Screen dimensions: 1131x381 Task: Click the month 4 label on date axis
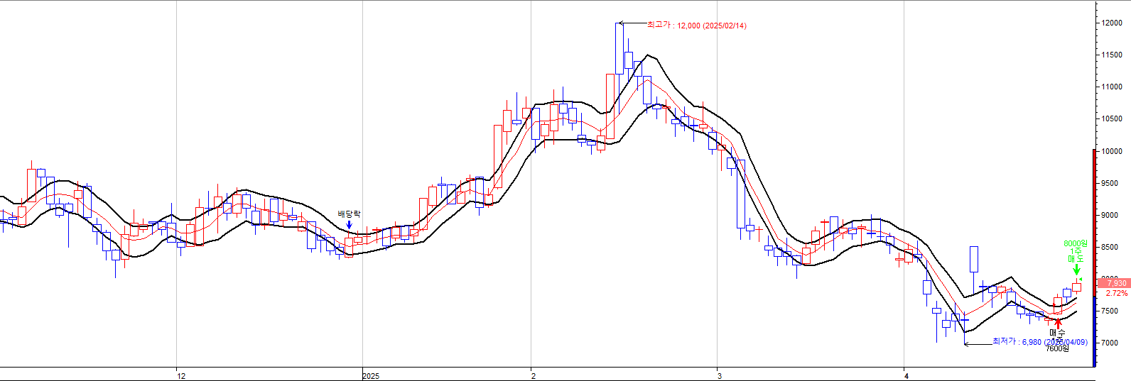(906, 376)
